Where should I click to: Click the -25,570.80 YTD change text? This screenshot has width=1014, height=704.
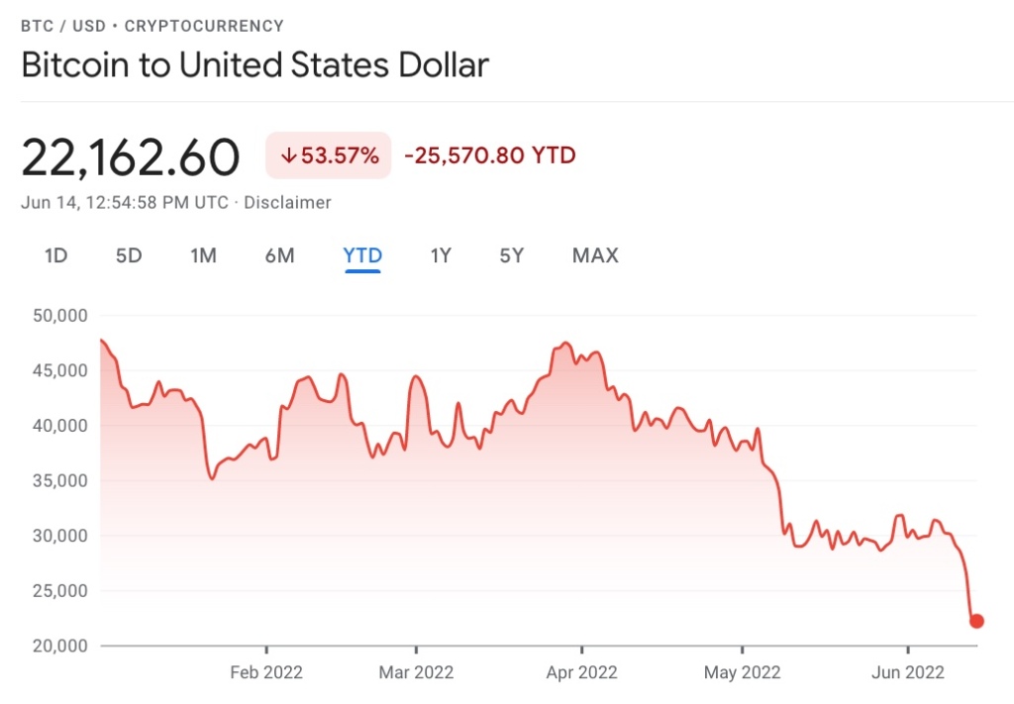pos(489,155)
